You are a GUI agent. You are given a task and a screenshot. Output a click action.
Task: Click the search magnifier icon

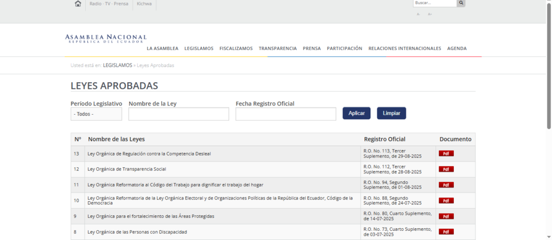tap(461, 3)
